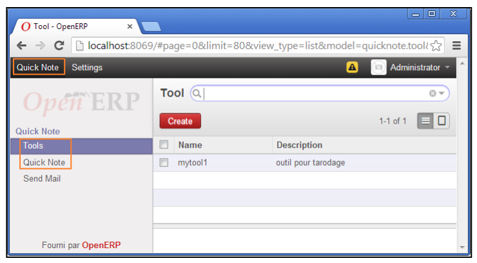Close the Tool - OpenERP tab

(130, 26)
